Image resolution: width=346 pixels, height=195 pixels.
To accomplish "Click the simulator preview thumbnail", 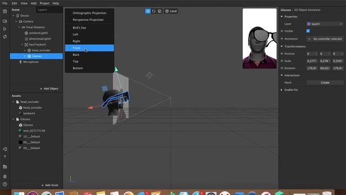I will click(259, 38).
